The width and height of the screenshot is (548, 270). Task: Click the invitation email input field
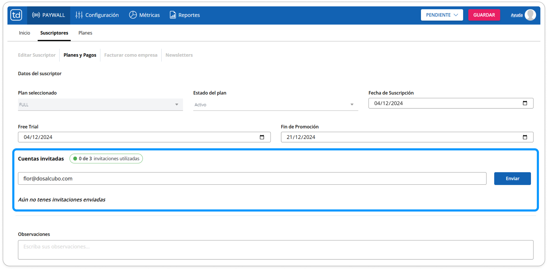pos(252,179)
